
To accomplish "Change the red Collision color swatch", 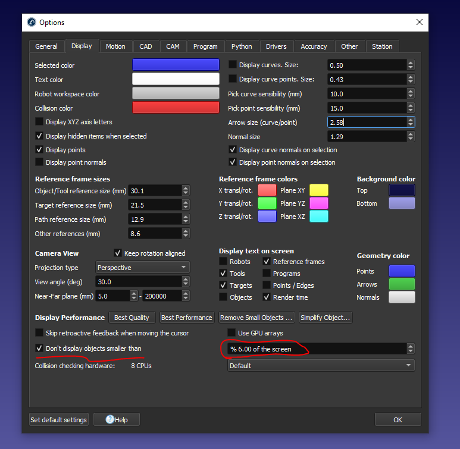I will click(x=176, y=108).
